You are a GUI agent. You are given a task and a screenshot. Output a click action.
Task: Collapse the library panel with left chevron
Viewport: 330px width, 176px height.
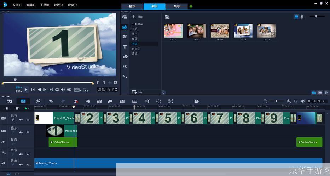(x=163, y=93)
